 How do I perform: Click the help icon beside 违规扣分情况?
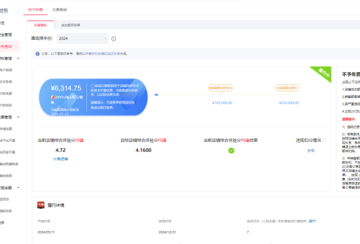click(x=324, y=140)
